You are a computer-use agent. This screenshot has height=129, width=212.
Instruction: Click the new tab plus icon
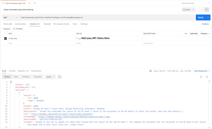click(29, 3)
